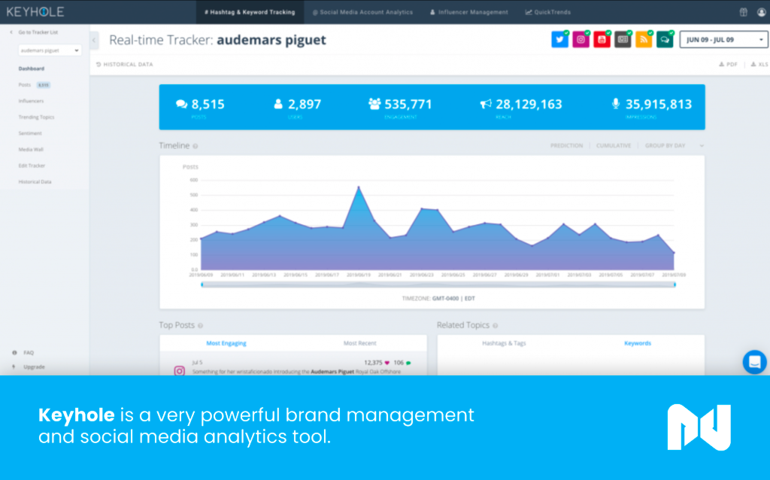Viewport: 770px width, 480px height.
Task: Collapse sidebar with the chevron arrow
Action: (94, 41)
